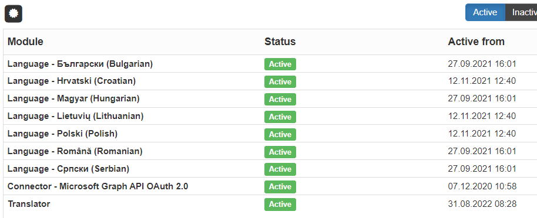
Task: Click Active badge for Croatian language
Action: coord(280,81)
